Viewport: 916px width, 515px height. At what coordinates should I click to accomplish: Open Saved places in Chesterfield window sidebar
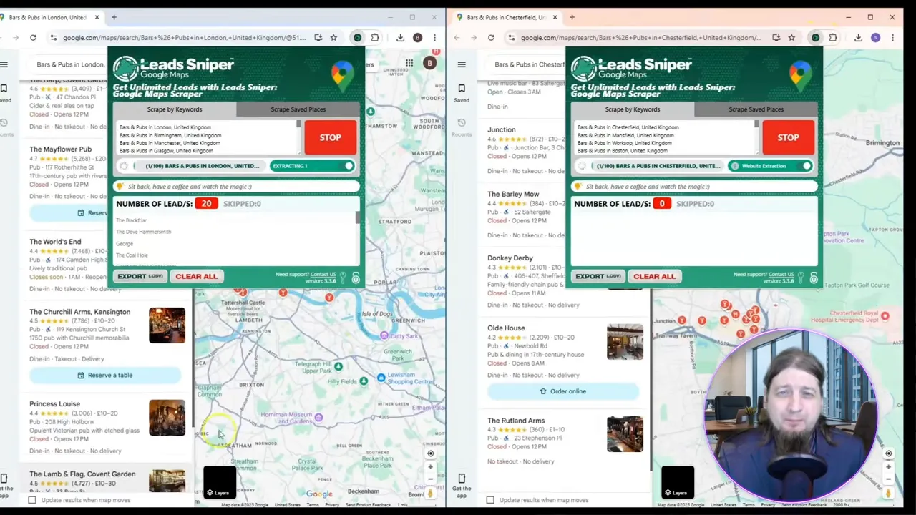pos(462,92)
